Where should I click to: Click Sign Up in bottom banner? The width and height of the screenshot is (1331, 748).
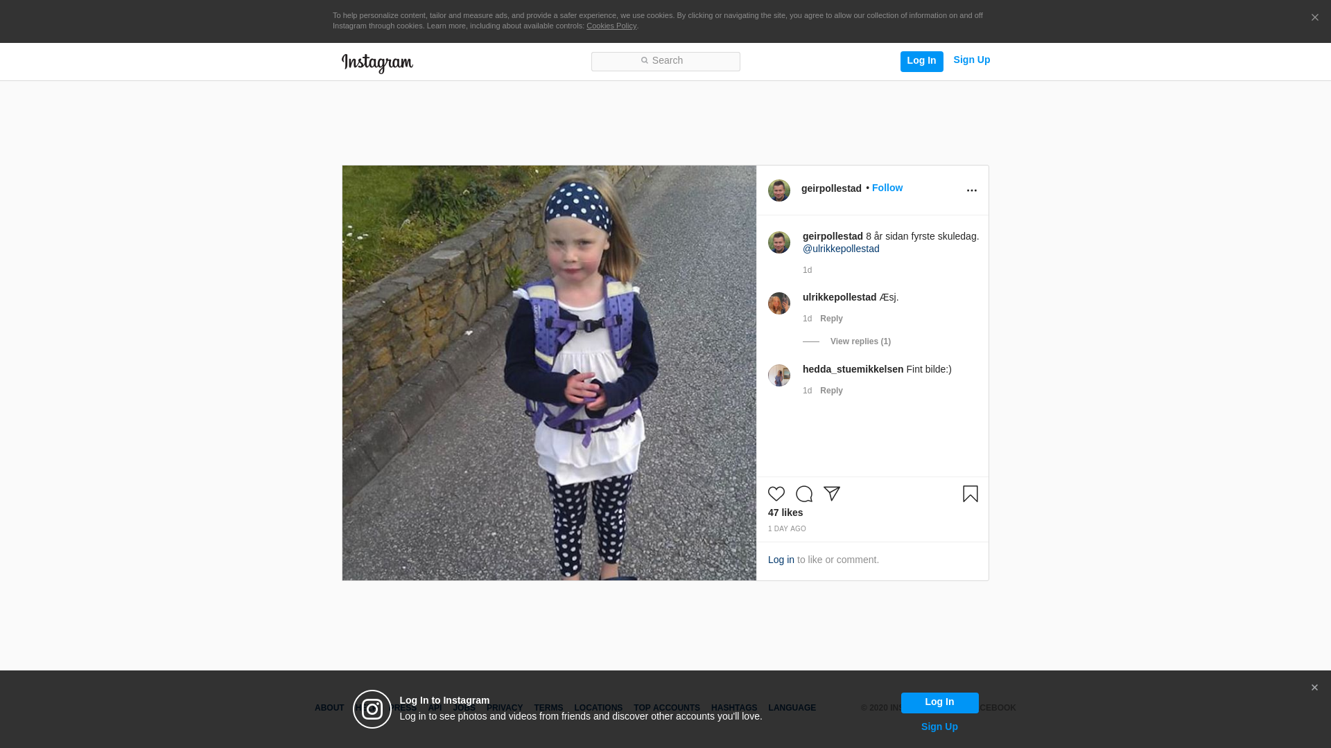pos(939,727)
